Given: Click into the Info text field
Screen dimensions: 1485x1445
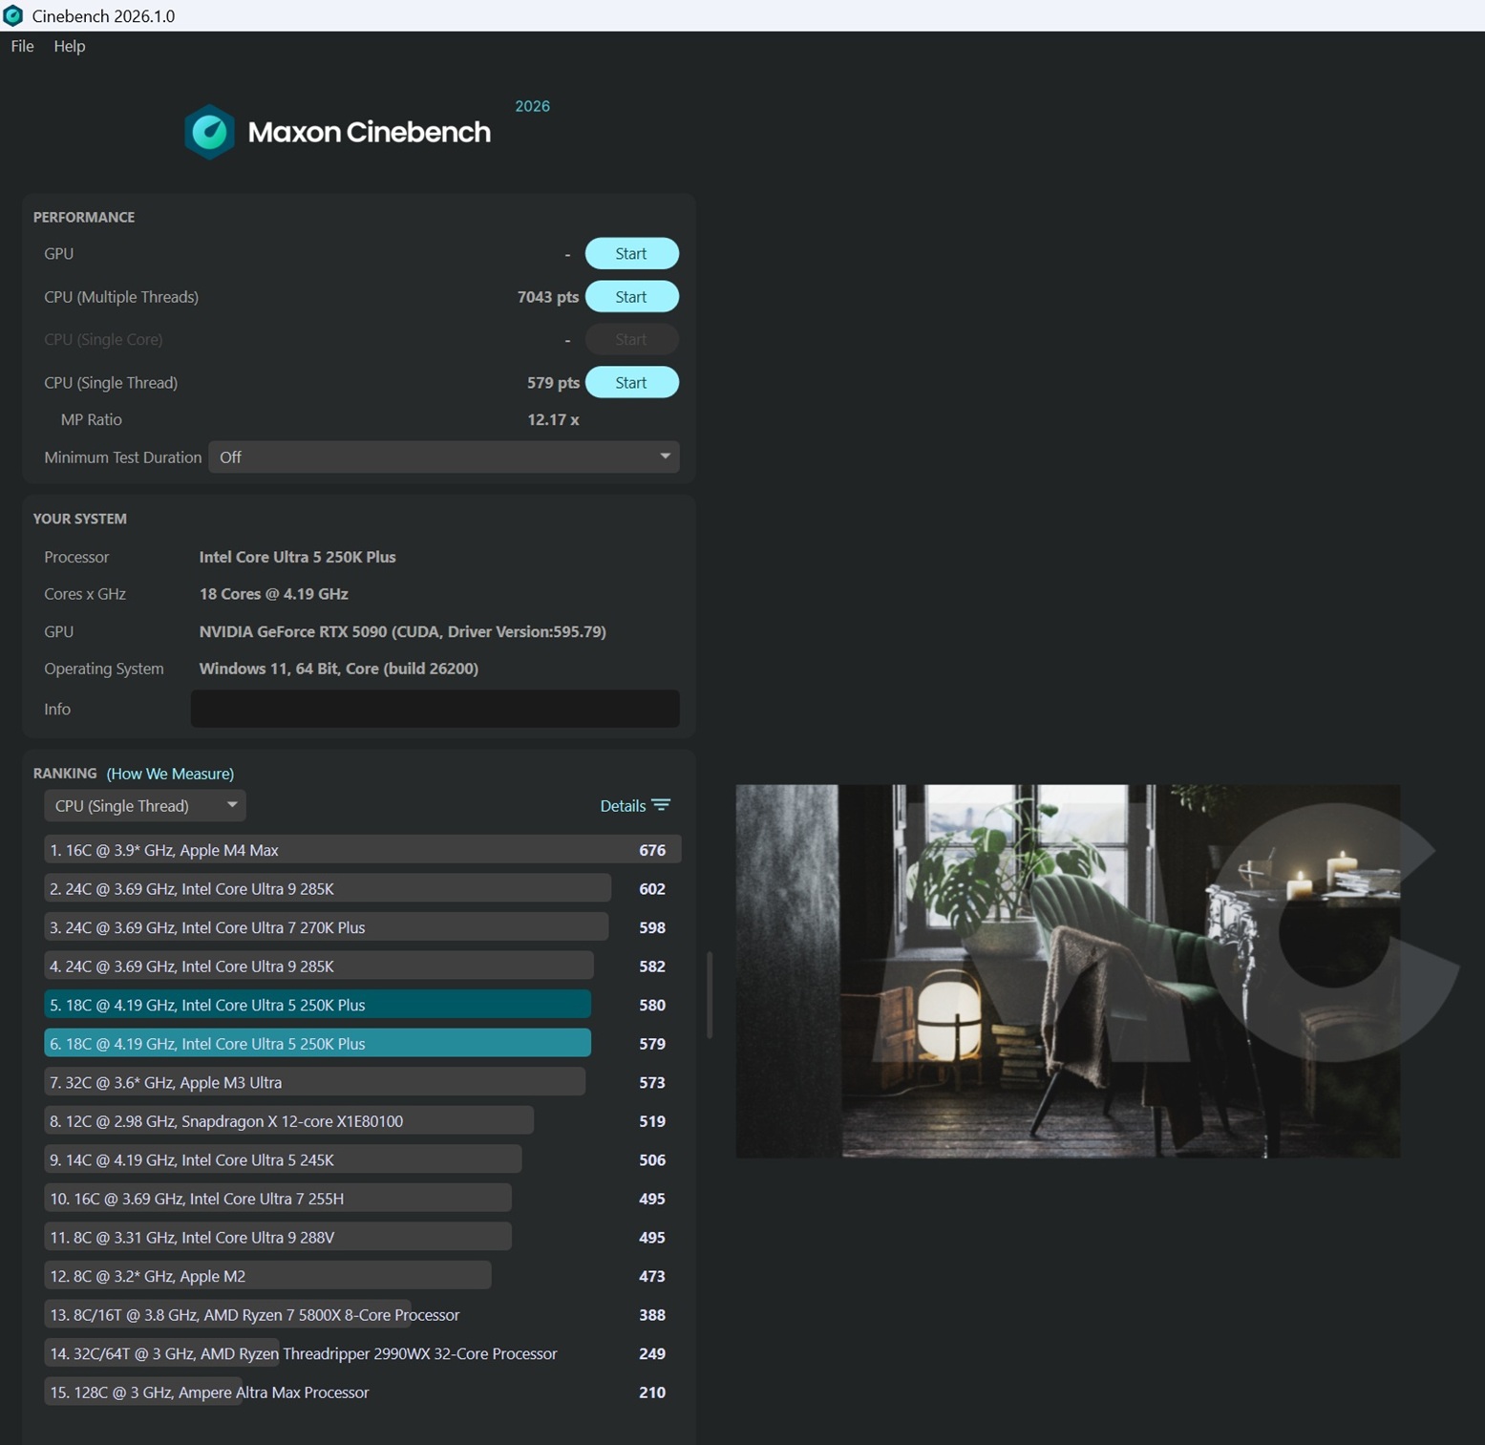Looking at the screenshot, I should (435, 709).
